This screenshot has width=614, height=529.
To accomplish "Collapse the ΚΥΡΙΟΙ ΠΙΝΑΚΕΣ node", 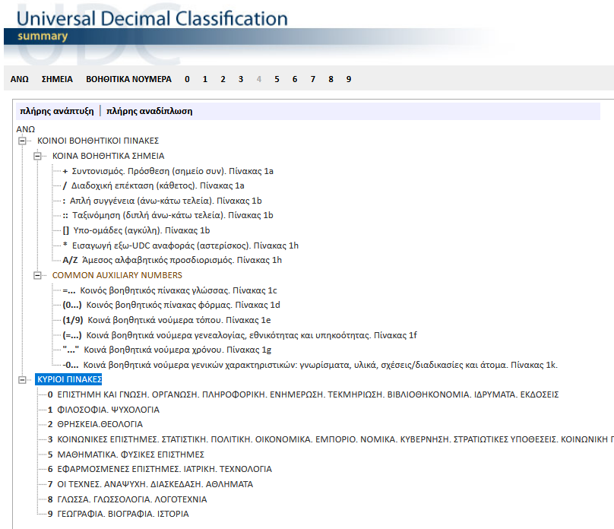I will [22, 379].
